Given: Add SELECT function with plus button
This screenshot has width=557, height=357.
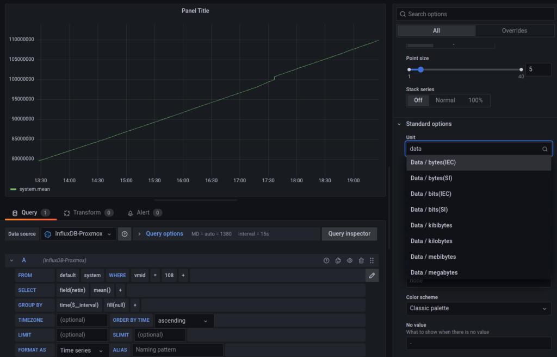Looking at the screenshot, I should [120, 290].
